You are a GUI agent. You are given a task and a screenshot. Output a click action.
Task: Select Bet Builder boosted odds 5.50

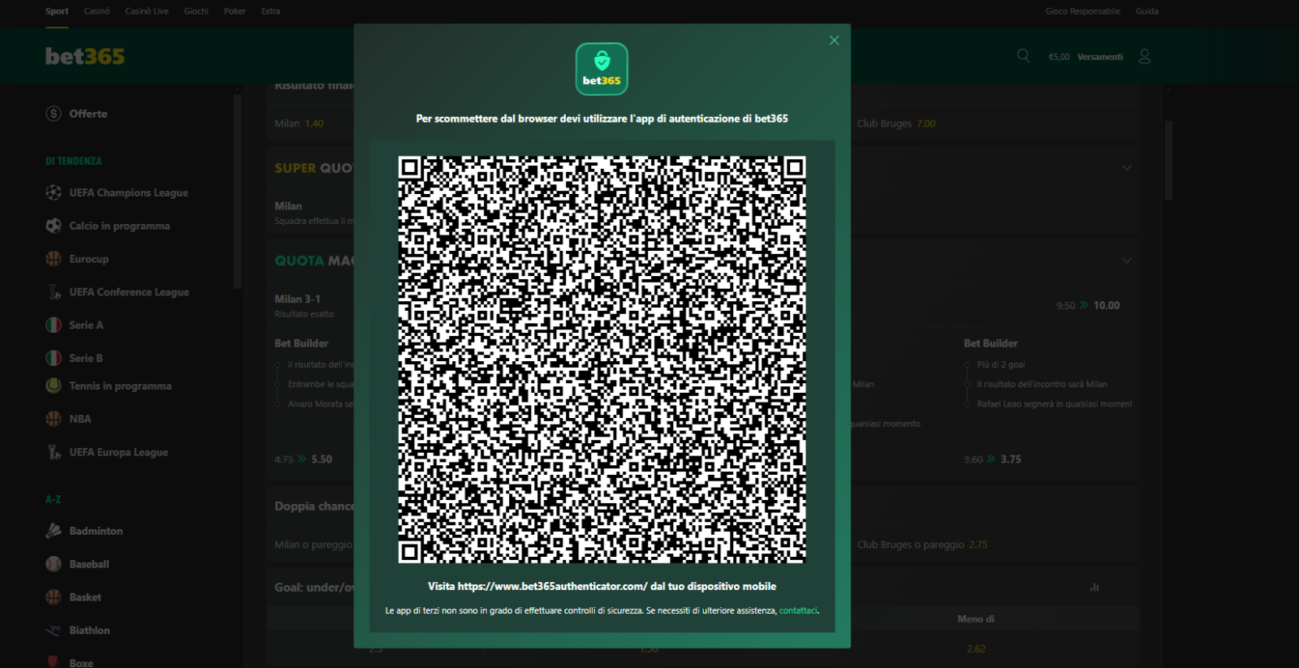(x=322, y=459)
